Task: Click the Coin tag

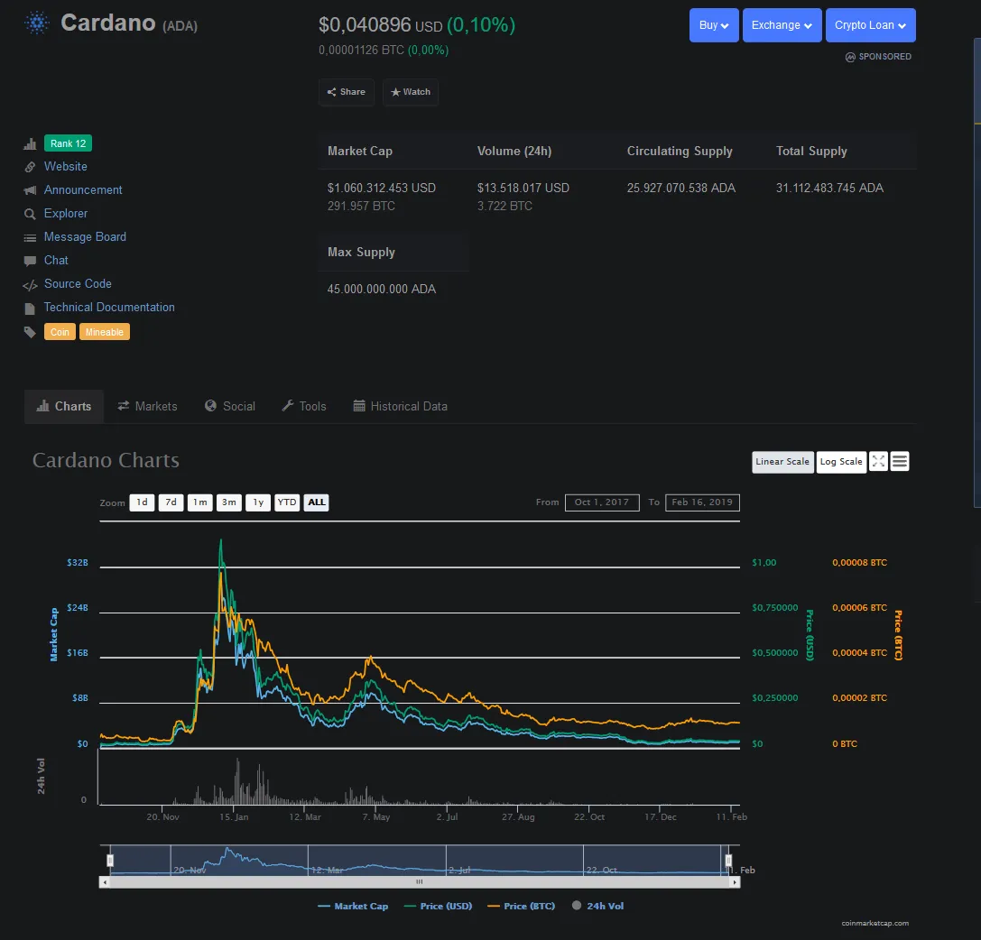Action: (60, 332)
